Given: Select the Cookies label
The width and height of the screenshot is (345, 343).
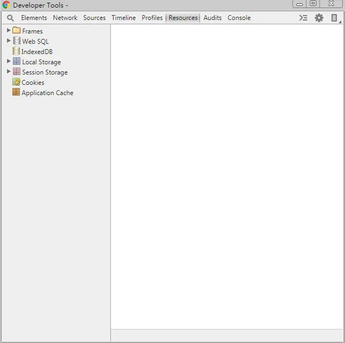Looking at the screenshot, I should click(33, 83).
